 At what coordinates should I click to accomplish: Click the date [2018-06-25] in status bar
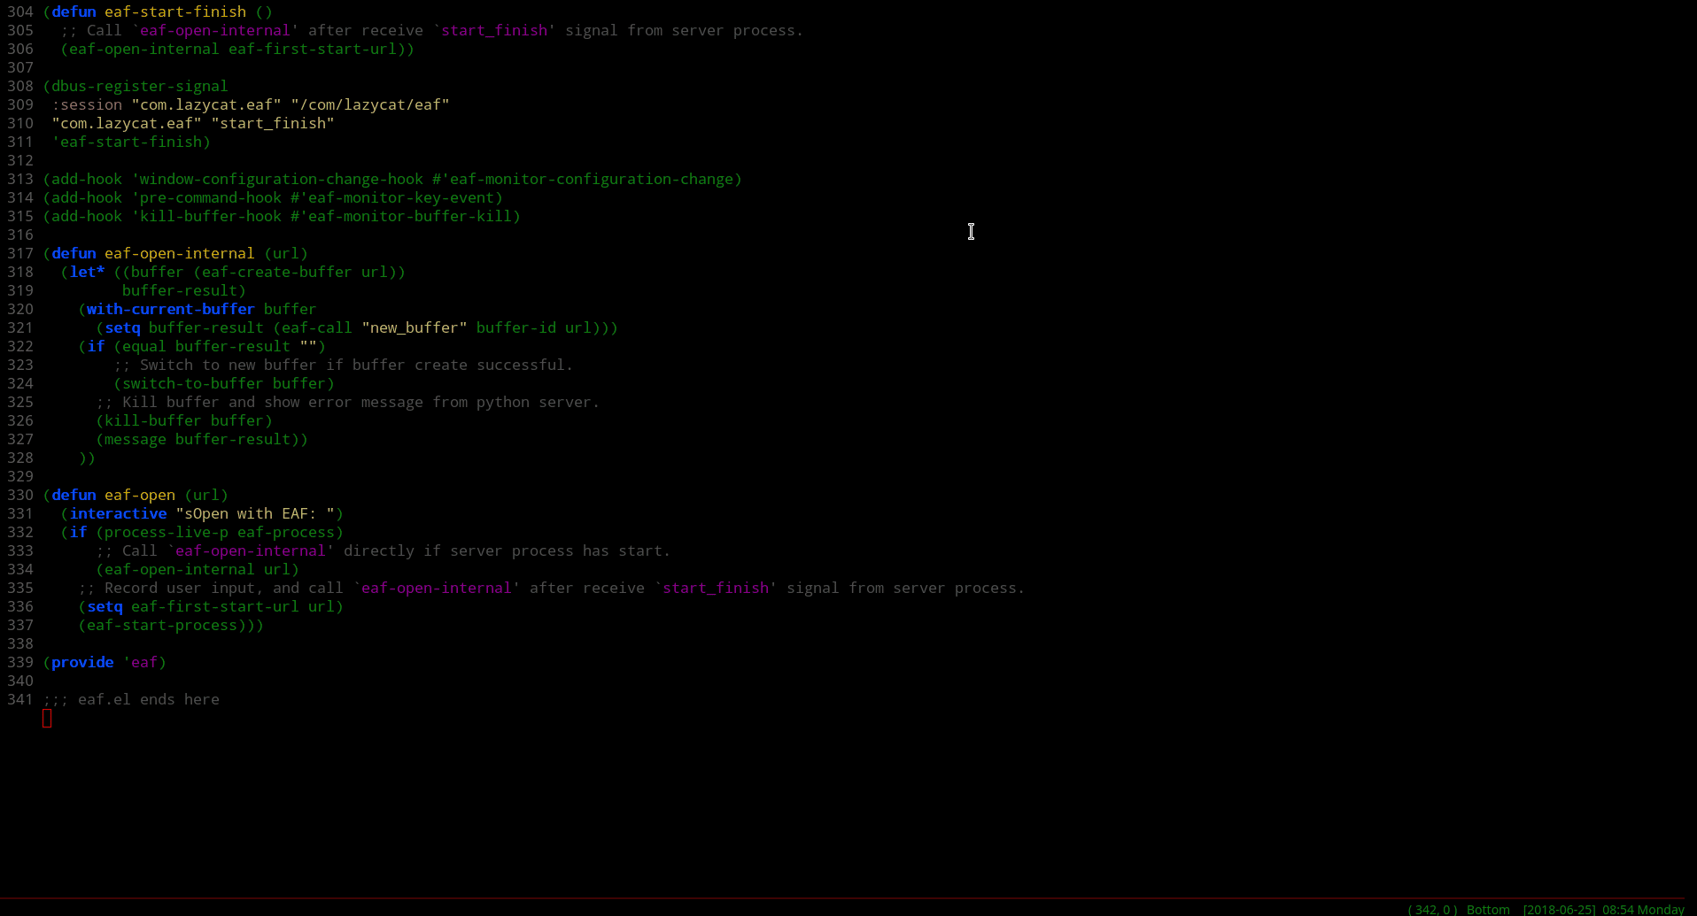[x=1559, y=909]
